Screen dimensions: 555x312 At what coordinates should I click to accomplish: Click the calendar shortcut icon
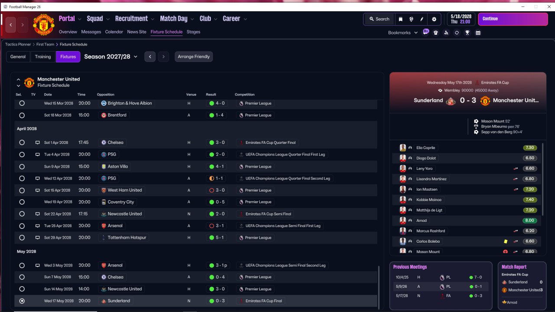point(478,32)
